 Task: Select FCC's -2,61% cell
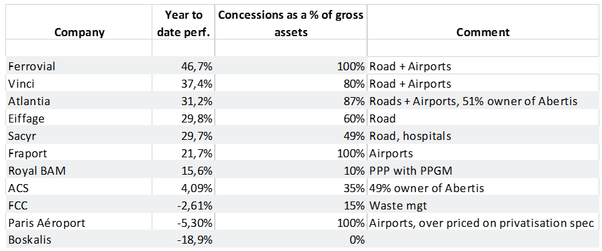click(183, 205)
